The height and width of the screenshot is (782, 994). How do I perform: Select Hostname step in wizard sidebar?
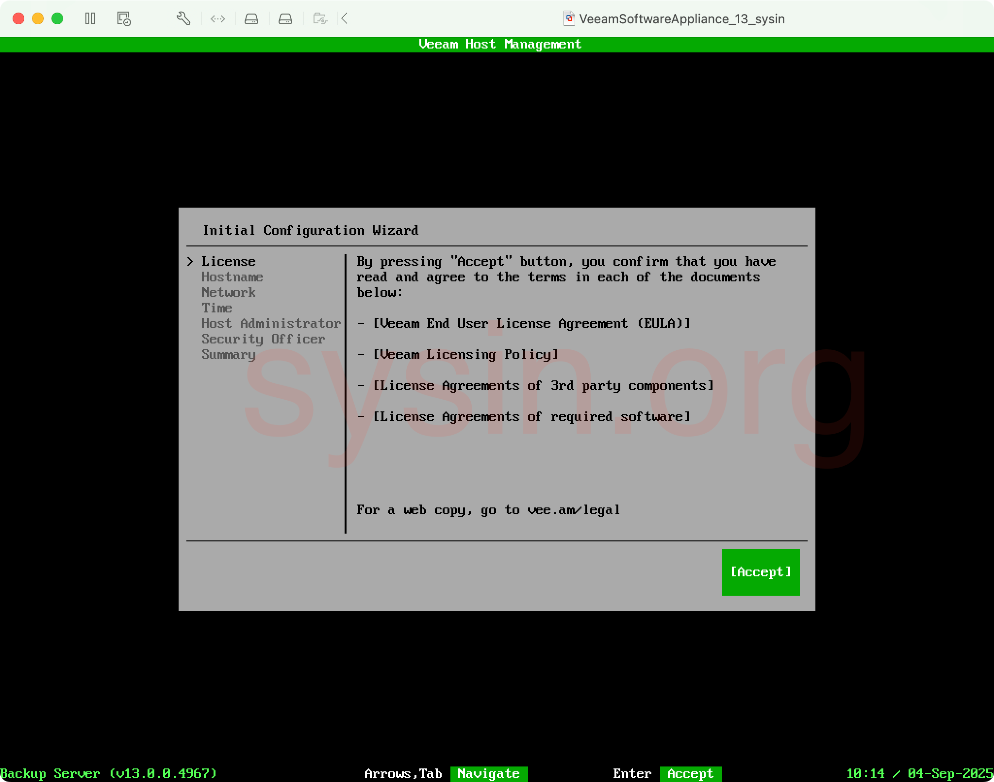[232, 277]
